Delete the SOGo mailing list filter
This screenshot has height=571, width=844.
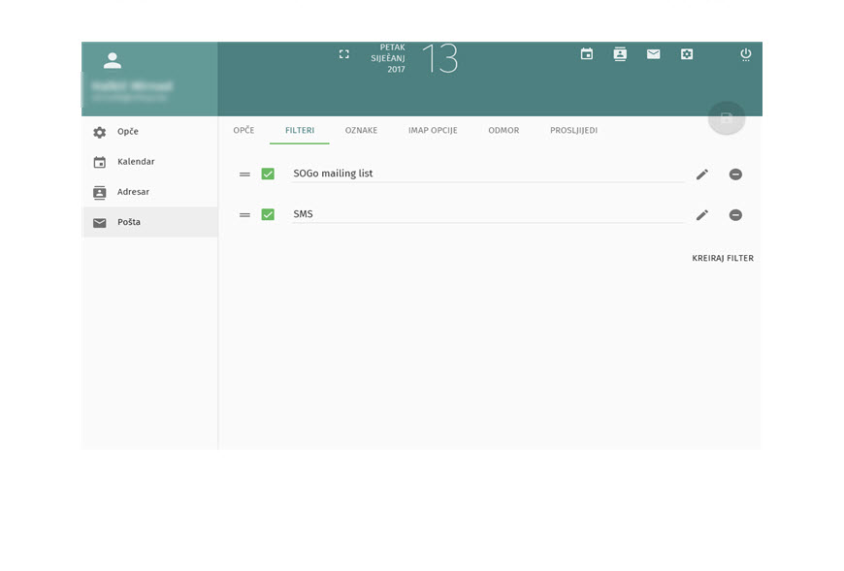pos(735,174)
